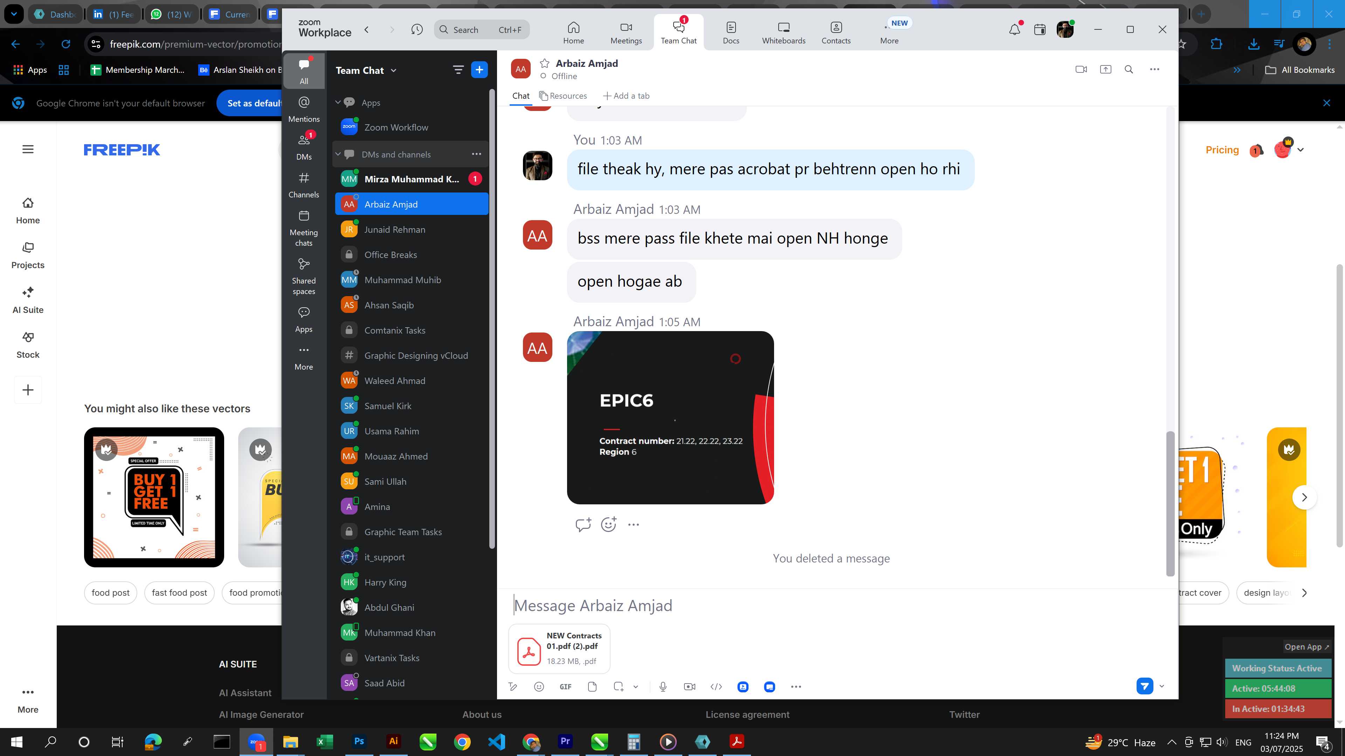Click the NEW Contracts 01.pdf attachment
This screenshot has width=1345, height=756.
(x=559, y=649)
